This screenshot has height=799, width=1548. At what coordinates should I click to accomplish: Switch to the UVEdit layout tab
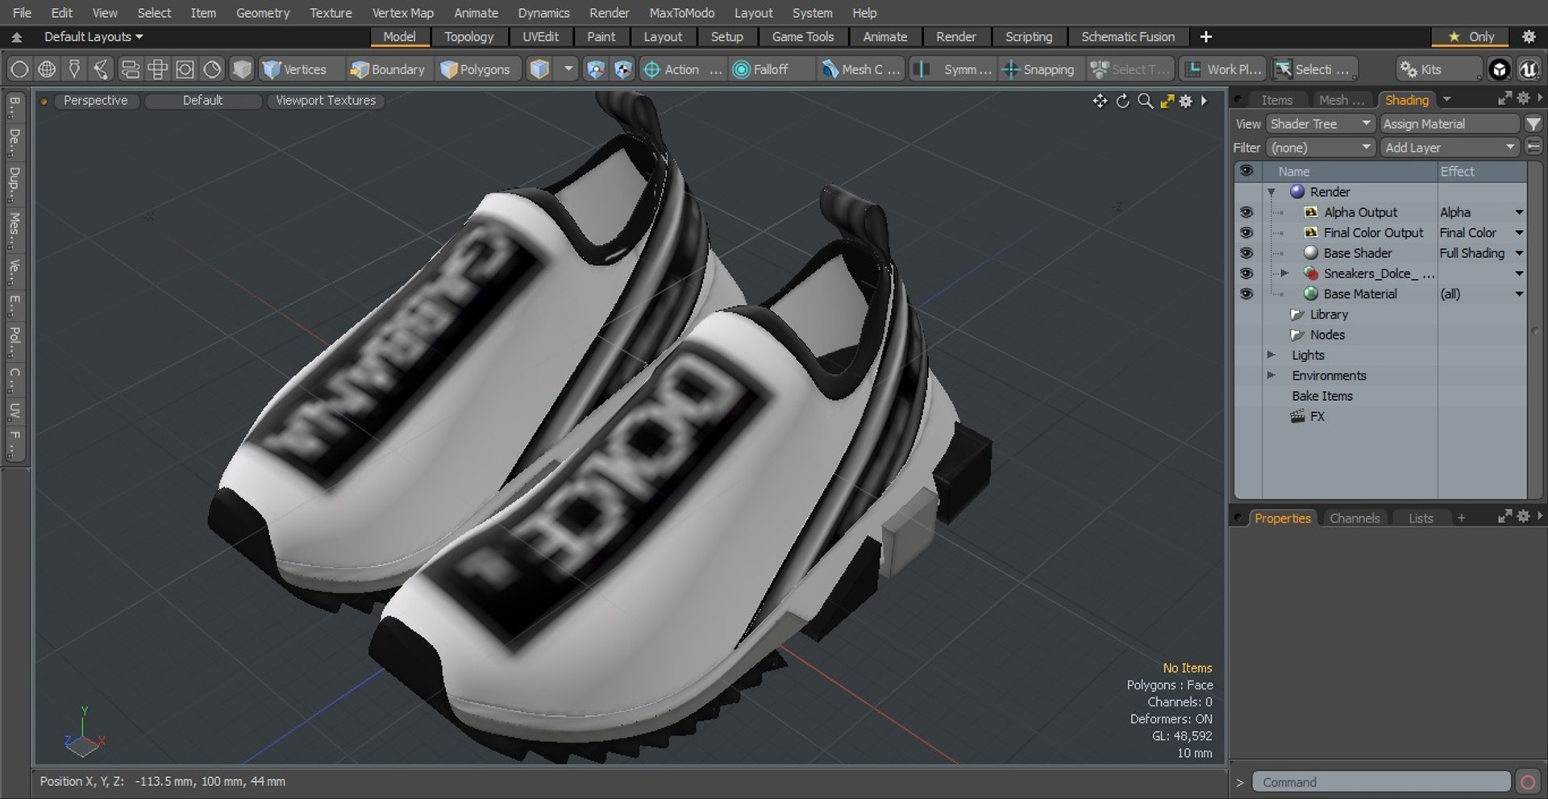(540, 36)
